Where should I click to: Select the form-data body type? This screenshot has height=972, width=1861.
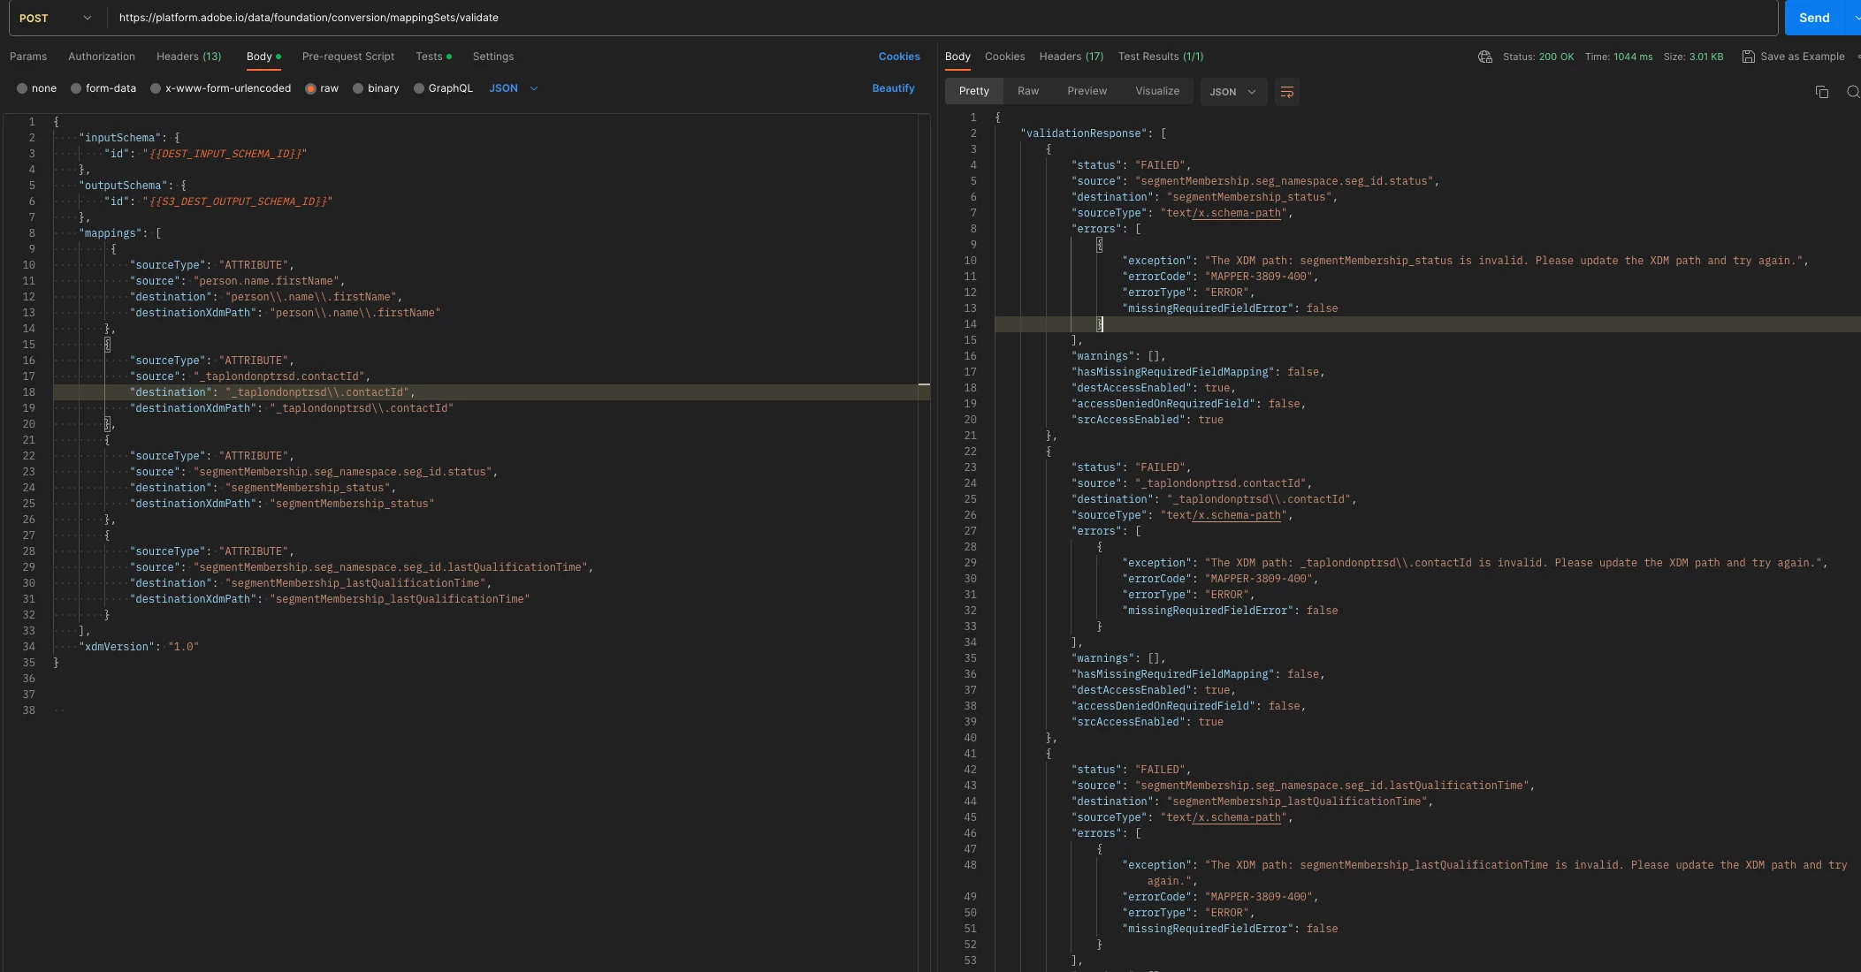pyautogui.click(x=76, y=88)
